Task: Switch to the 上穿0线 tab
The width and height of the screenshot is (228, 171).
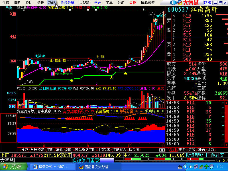Action: pyautogui.click(x=104, y=149)
